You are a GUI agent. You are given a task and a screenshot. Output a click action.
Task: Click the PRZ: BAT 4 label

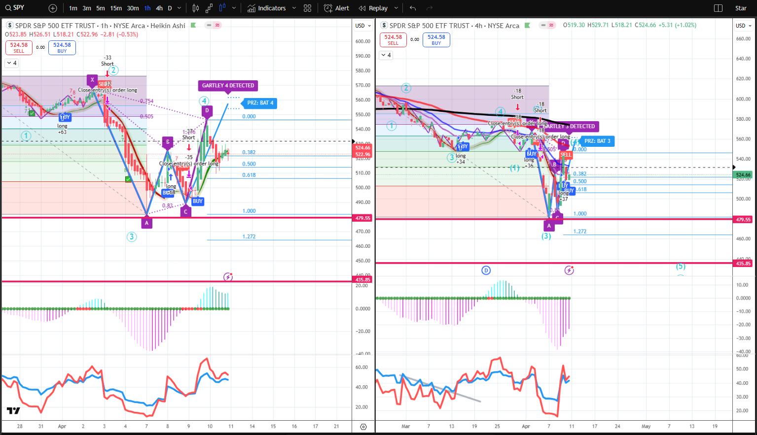pyautogui.click(x=260, y=103)
